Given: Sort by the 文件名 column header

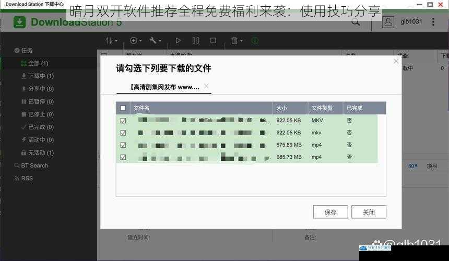Looking at the screenshot, I should [x=202, y=108].
